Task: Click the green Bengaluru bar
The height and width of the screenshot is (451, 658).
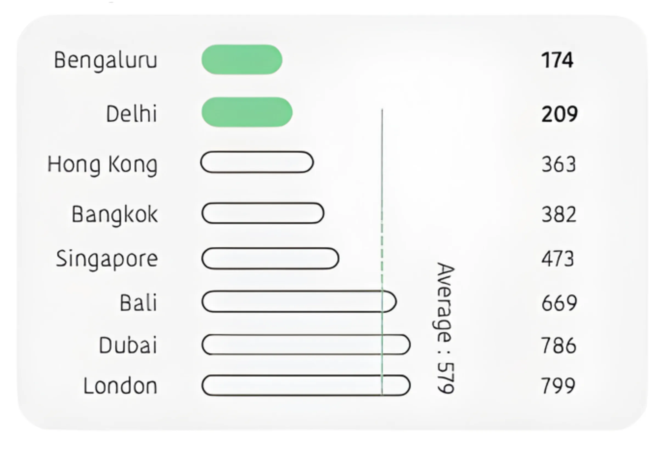Action: 242,60
